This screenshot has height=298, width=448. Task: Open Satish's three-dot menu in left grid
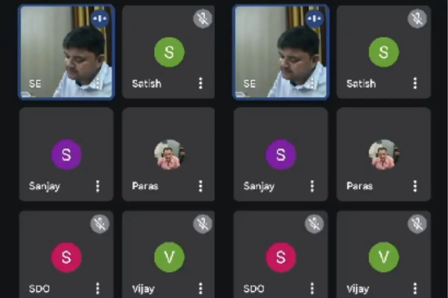[x=200, y=83]
